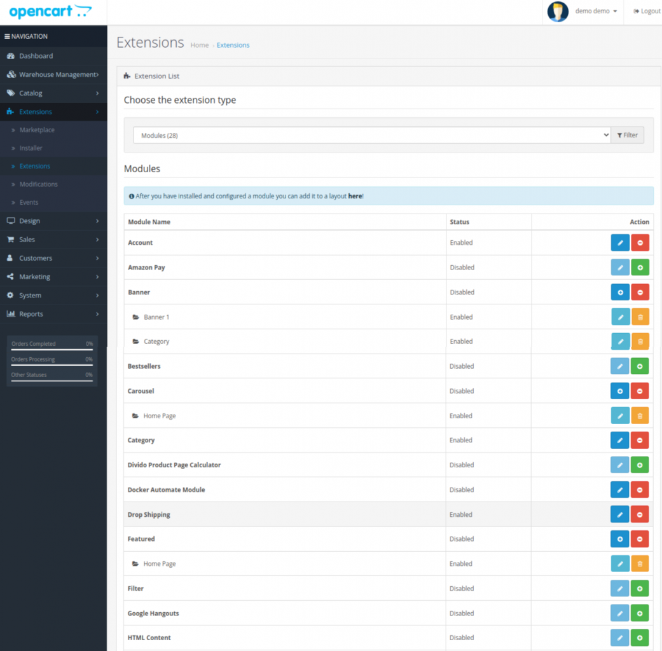662x651 pixels.
Task: Edit the Home Page carousel module
Action: [620, 415]
